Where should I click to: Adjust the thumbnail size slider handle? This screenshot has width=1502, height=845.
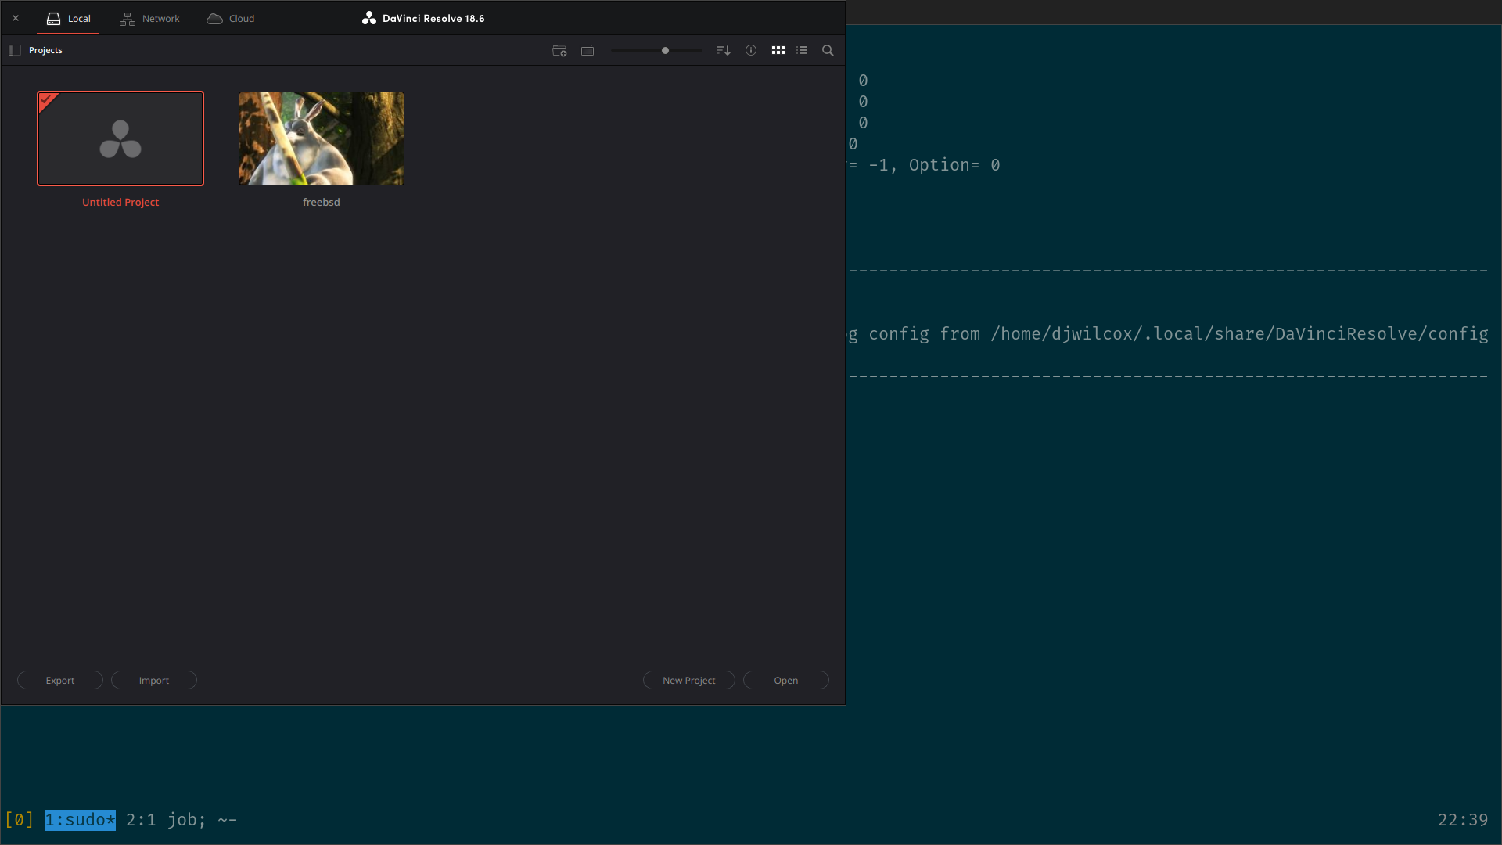pyautogui.click(x=665, y=50)
